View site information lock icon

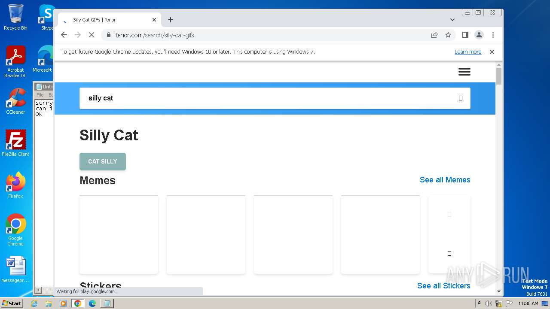point(108,35)
